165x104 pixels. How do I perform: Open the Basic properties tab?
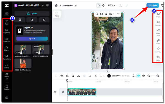(x=158, y=15)
